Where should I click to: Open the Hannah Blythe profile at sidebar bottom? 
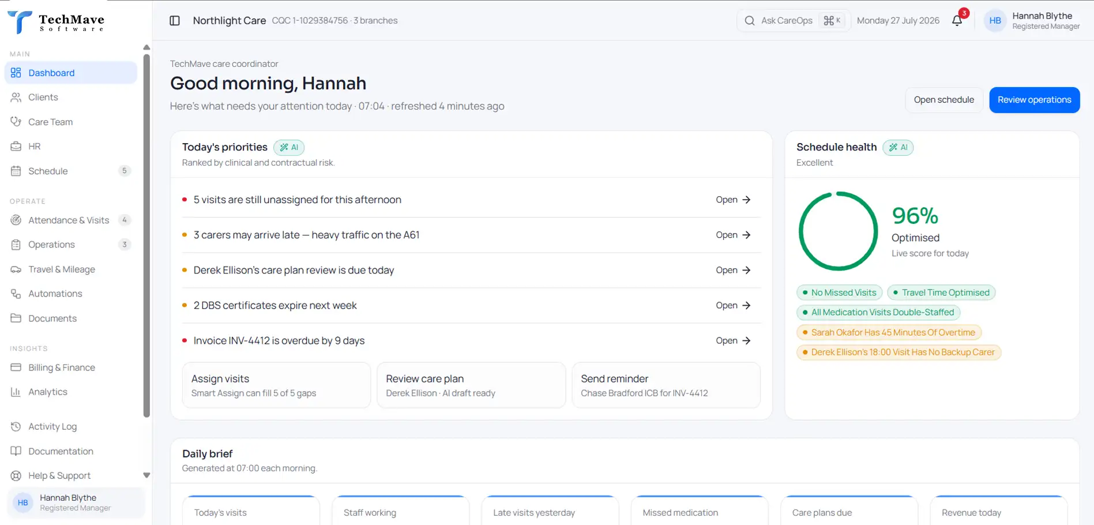pos(75,502)
